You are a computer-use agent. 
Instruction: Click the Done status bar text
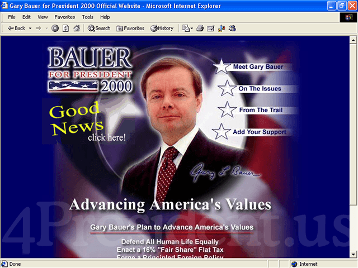pos(15,264)
